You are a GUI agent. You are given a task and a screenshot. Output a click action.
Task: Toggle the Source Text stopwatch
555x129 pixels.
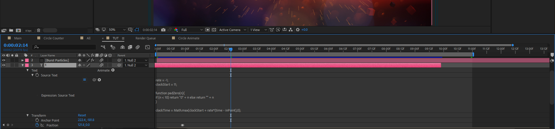click(x=37, y=75)
